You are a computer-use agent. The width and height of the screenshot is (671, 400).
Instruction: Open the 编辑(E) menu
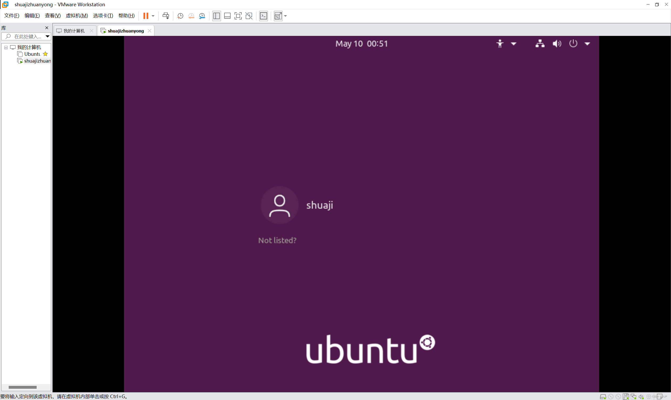pos(32,16)
